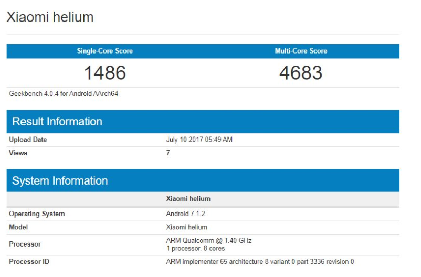421x277 pixels.
Task: Click the Model row label
Action: 18,227
